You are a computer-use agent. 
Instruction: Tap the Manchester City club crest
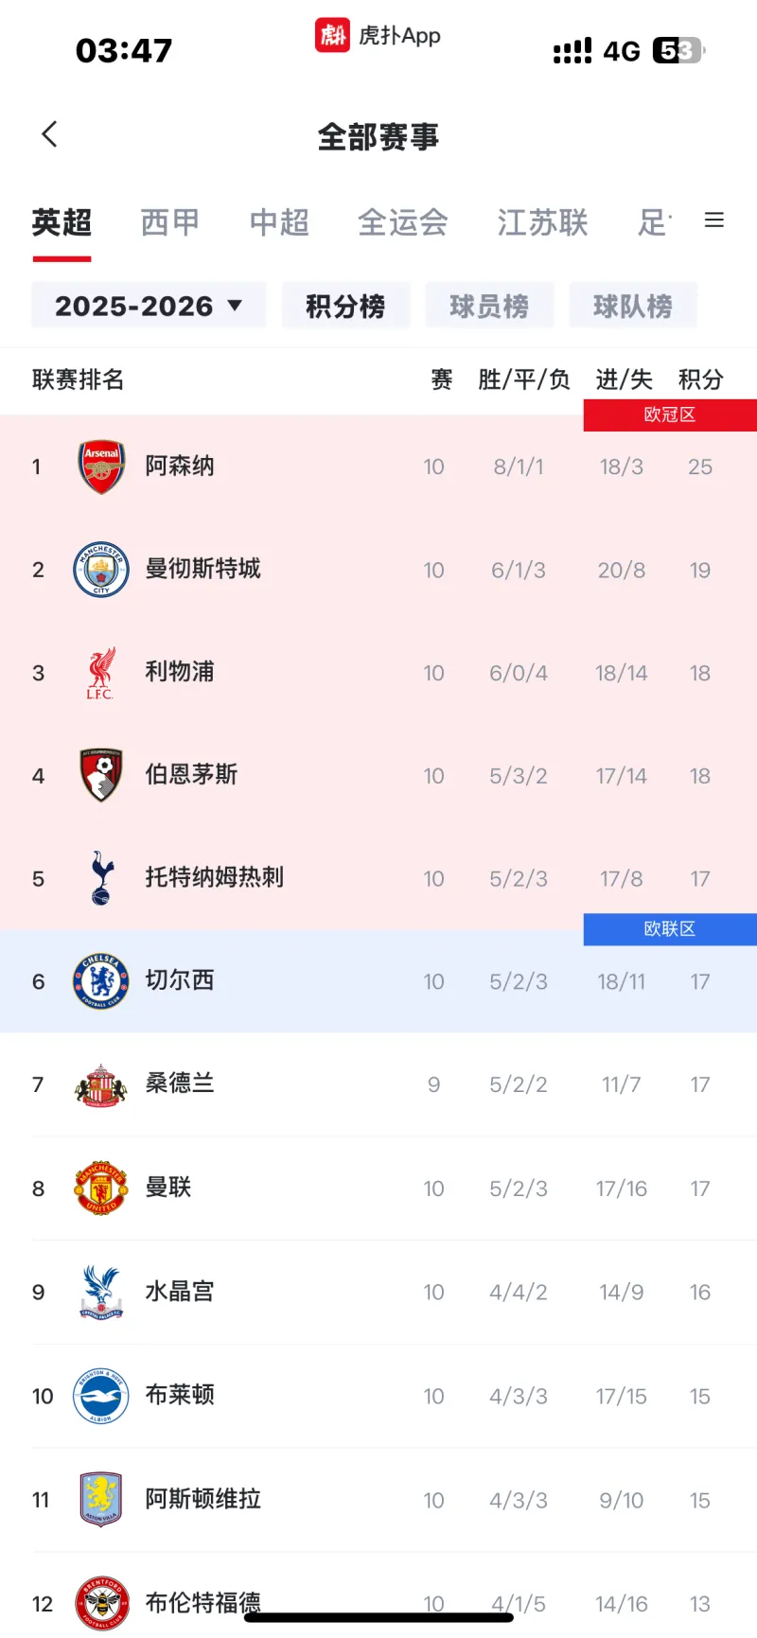pyautogui.click(x=101, y=570)
